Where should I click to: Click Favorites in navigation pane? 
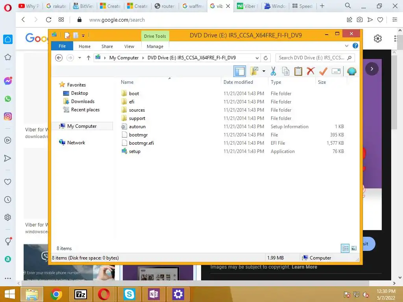76,85
